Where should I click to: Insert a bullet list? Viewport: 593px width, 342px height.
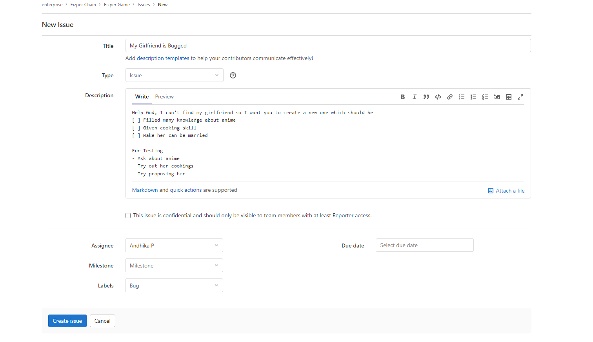(x=462, y=97)
